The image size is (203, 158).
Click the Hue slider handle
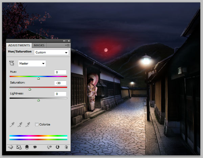click(x=39, y=78)
